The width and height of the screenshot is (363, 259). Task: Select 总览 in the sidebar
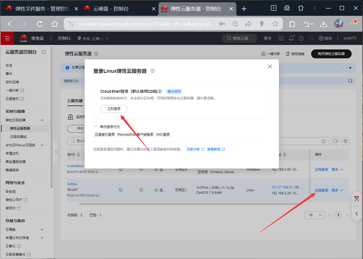pyautogui.click(x=9, y=66)
